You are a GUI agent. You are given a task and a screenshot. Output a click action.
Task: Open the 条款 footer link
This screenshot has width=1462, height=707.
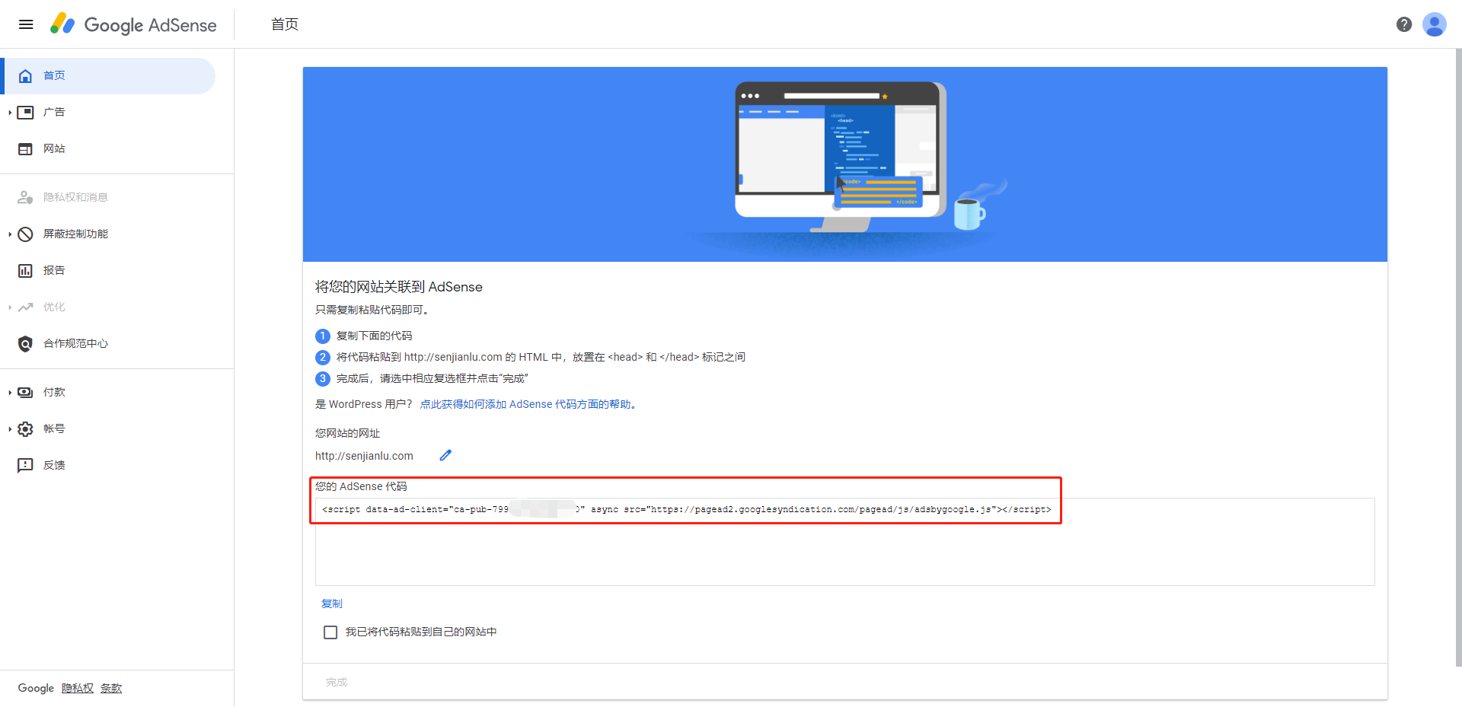(x=111, y=688)
